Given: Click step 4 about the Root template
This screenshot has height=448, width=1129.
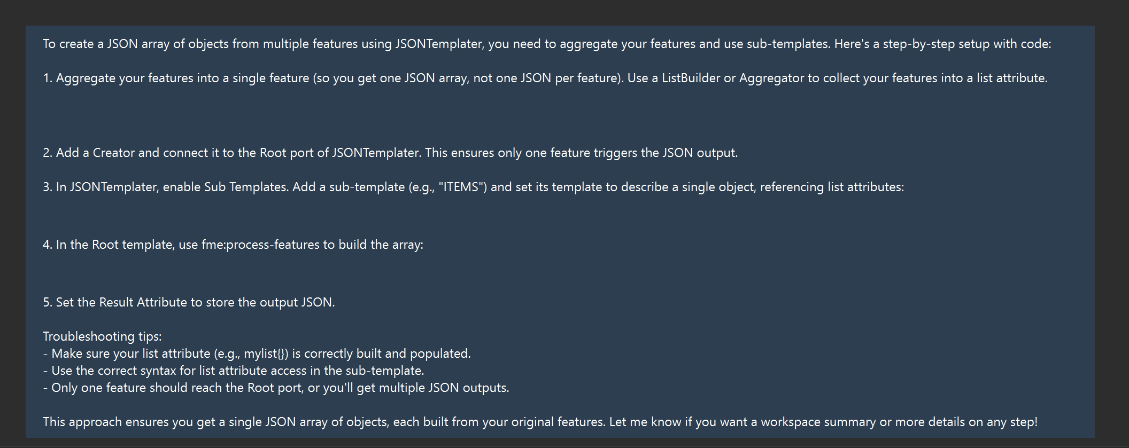Looking at the screenshot, I should [x=233, y=245].
